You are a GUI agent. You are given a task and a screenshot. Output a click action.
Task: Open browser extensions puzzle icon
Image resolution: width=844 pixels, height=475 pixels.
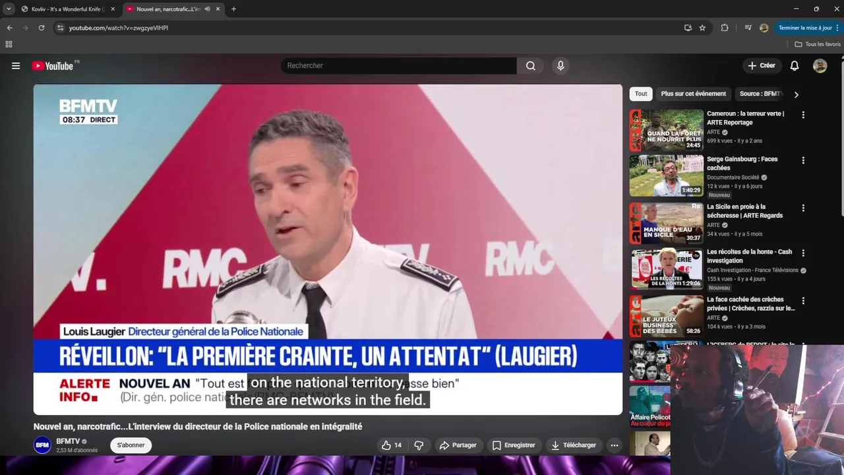pos(725,28)
